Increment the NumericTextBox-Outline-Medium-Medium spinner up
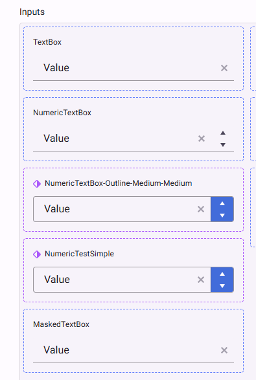 coord(222,203)
